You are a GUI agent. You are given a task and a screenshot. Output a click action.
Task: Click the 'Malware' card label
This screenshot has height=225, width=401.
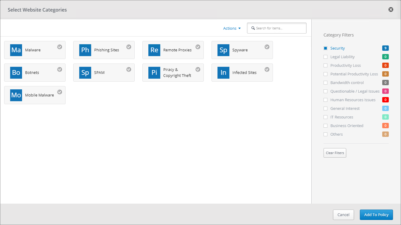click(33, 50)
